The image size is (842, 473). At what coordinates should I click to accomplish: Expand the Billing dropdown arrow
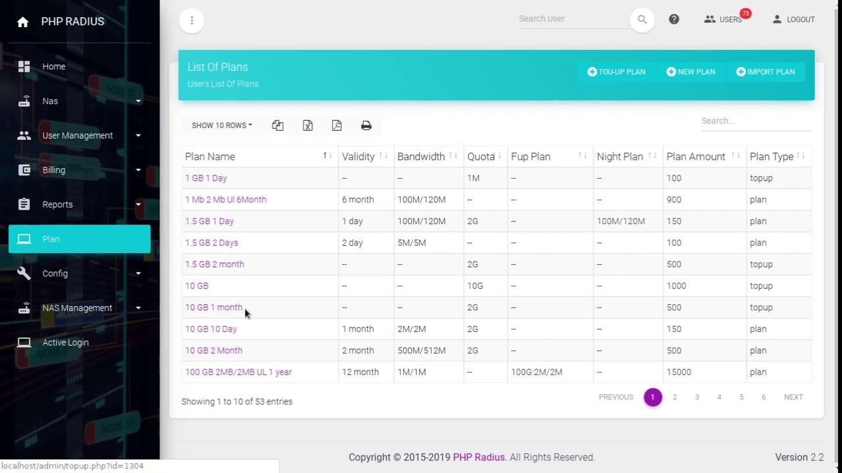pyautogui.click(x=138, y=170)
